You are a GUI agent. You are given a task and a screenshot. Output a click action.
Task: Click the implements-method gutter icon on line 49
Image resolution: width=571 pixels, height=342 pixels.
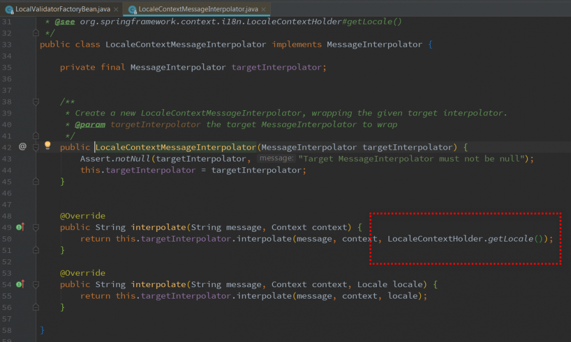(x=20, y=227)
